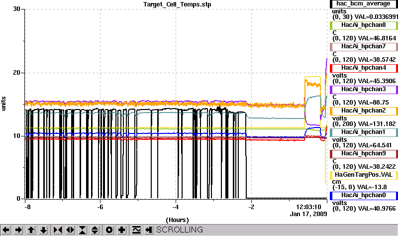Click the y-axis tick label 10

pos(16,135)
